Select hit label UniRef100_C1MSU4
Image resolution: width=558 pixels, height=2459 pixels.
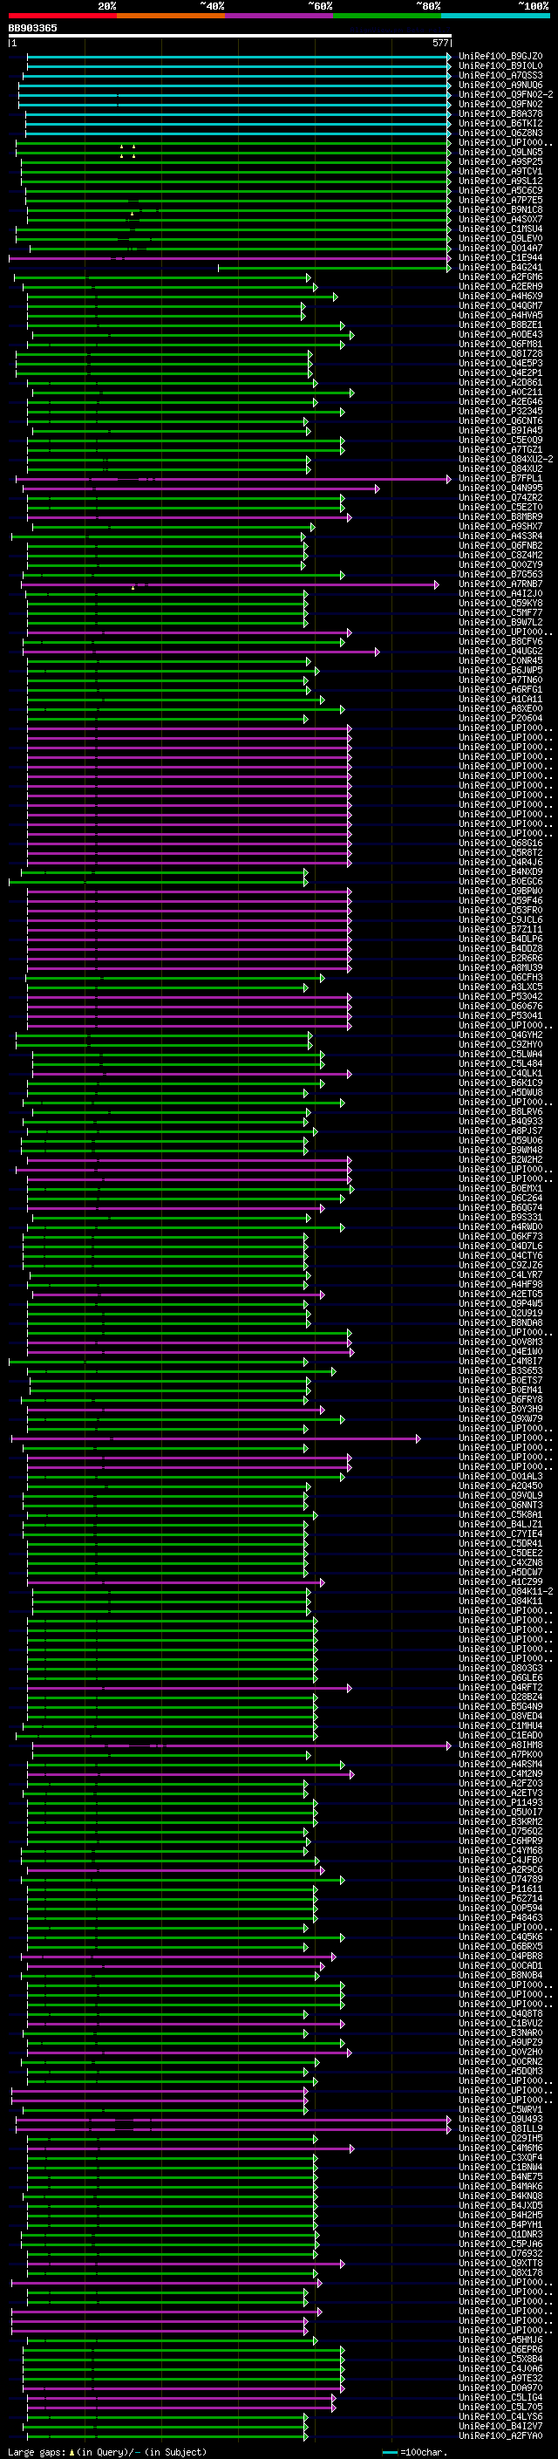(500, 229)
